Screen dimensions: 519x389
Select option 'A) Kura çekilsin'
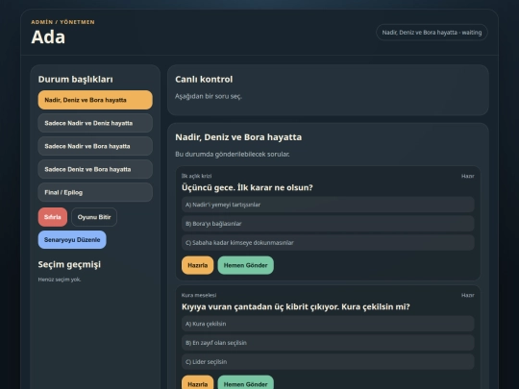[x=328, y=324]
